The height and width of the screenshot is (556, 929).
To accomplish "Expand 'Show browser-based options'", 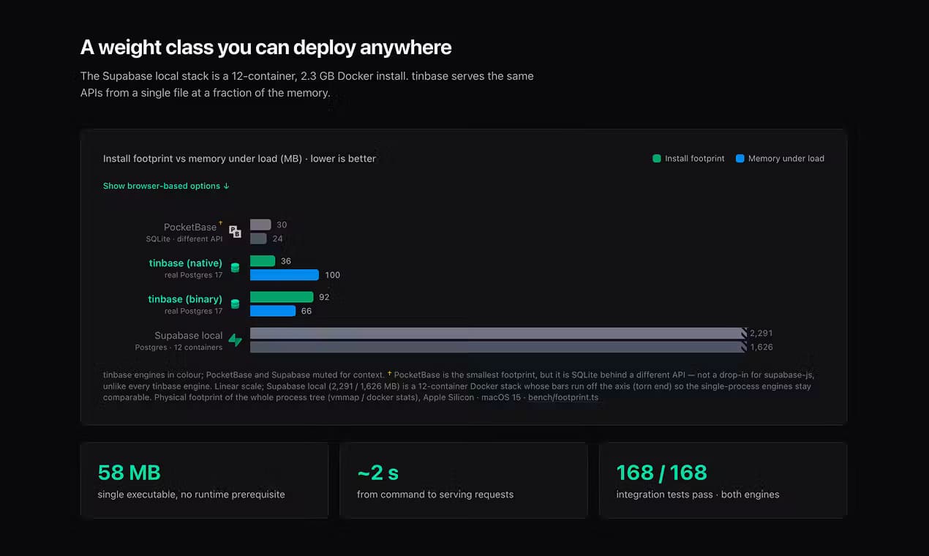I will point(166,186).
